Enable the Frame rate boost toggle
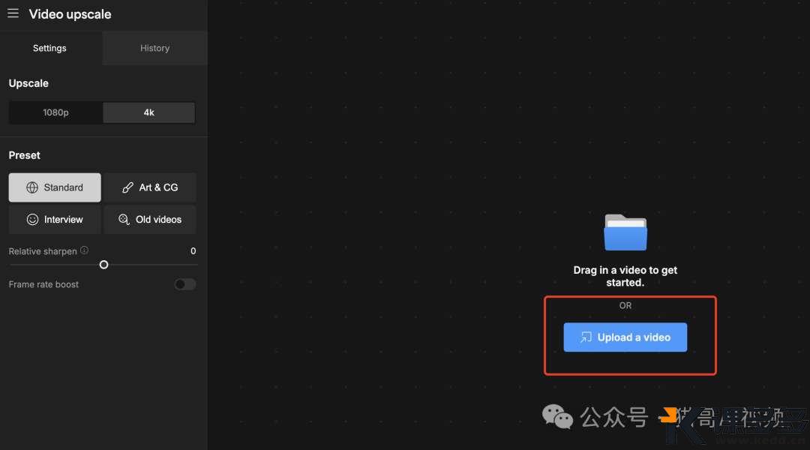The image size is (810, 450). 184,284
